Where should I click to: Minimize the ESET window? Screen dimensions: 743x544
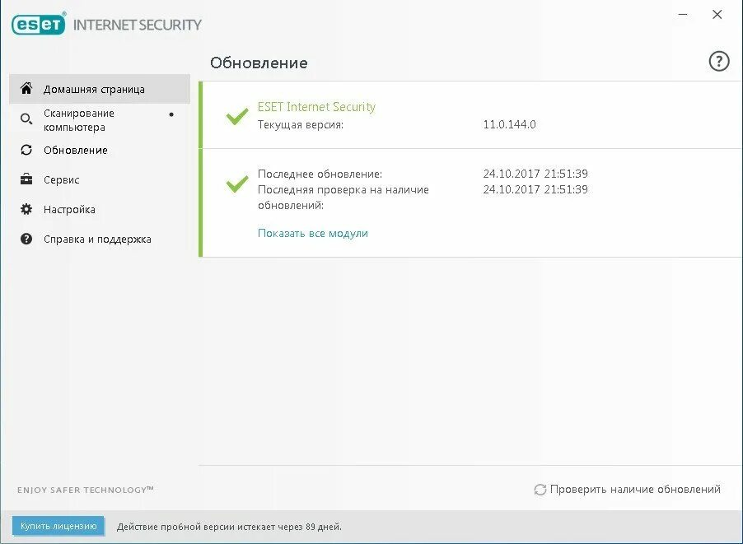click(683, 15)
